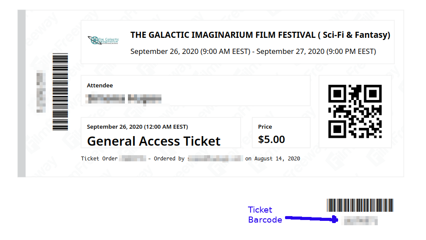
Task: Click the blue Ticket Barcode annotation label
Action: pyautogui.click(x=265, y=215)
